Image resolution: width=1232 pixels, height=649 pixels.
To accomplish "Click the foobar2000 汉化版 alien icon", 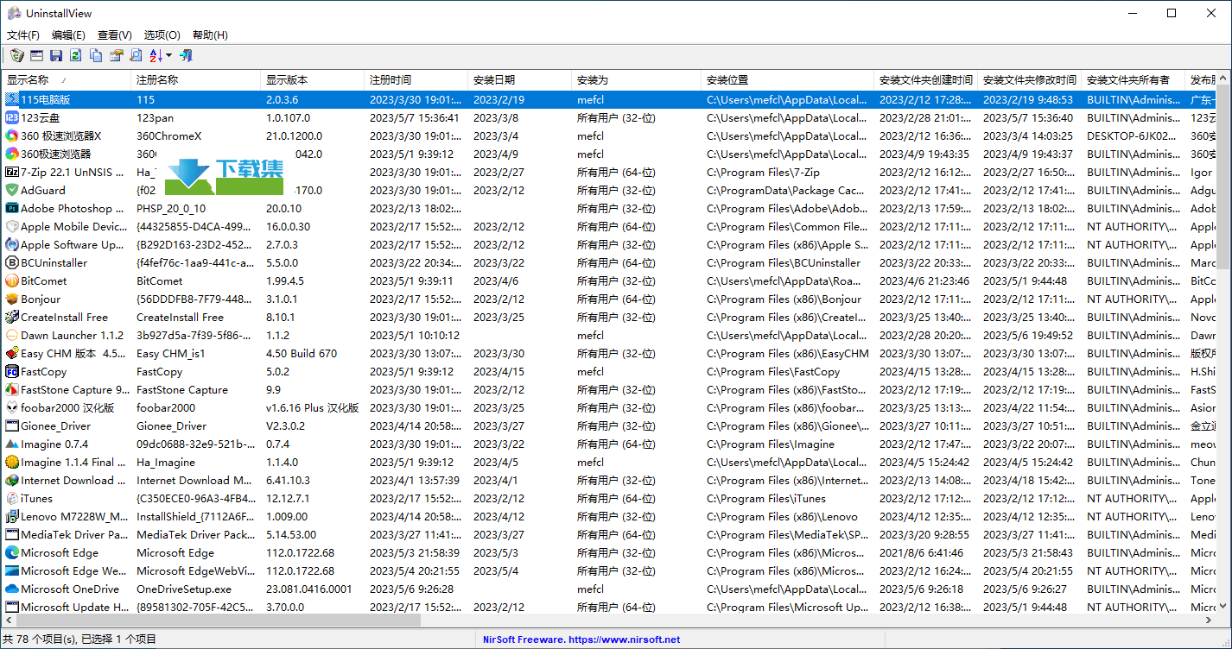I will 12,407.
